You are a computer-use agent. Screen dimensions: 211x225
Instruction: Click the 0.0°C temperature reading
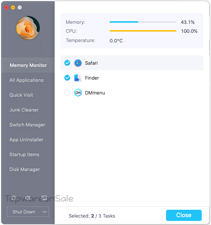pos(116,41)
